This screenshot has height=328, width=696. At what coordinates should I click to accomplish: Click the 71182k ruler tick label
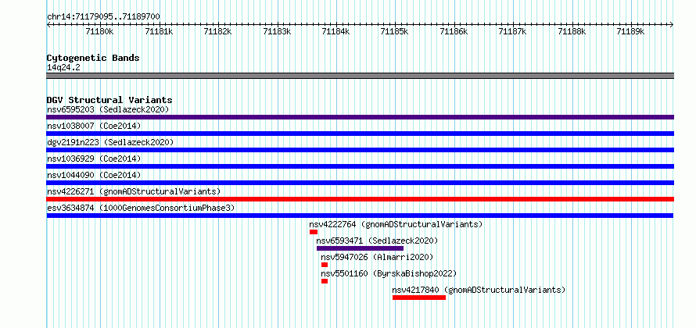tap(217, 31)
